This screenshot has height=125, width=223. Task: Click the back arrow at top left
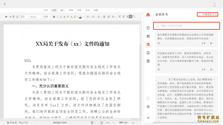(5, 4)
